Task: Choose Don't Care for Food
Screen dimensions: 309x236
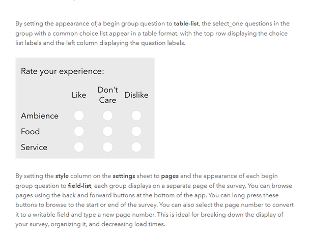Action: click(x=107, y=132)
